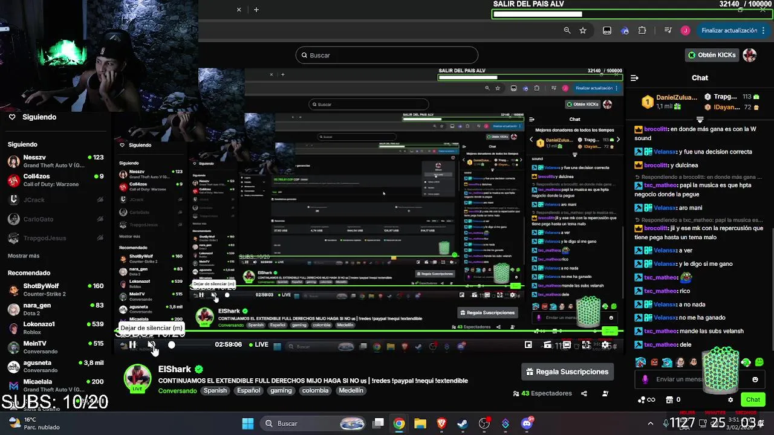774x435 pixels.
Task: Open the Coll4zos channel in the sidebar
Action: (56, 180)
